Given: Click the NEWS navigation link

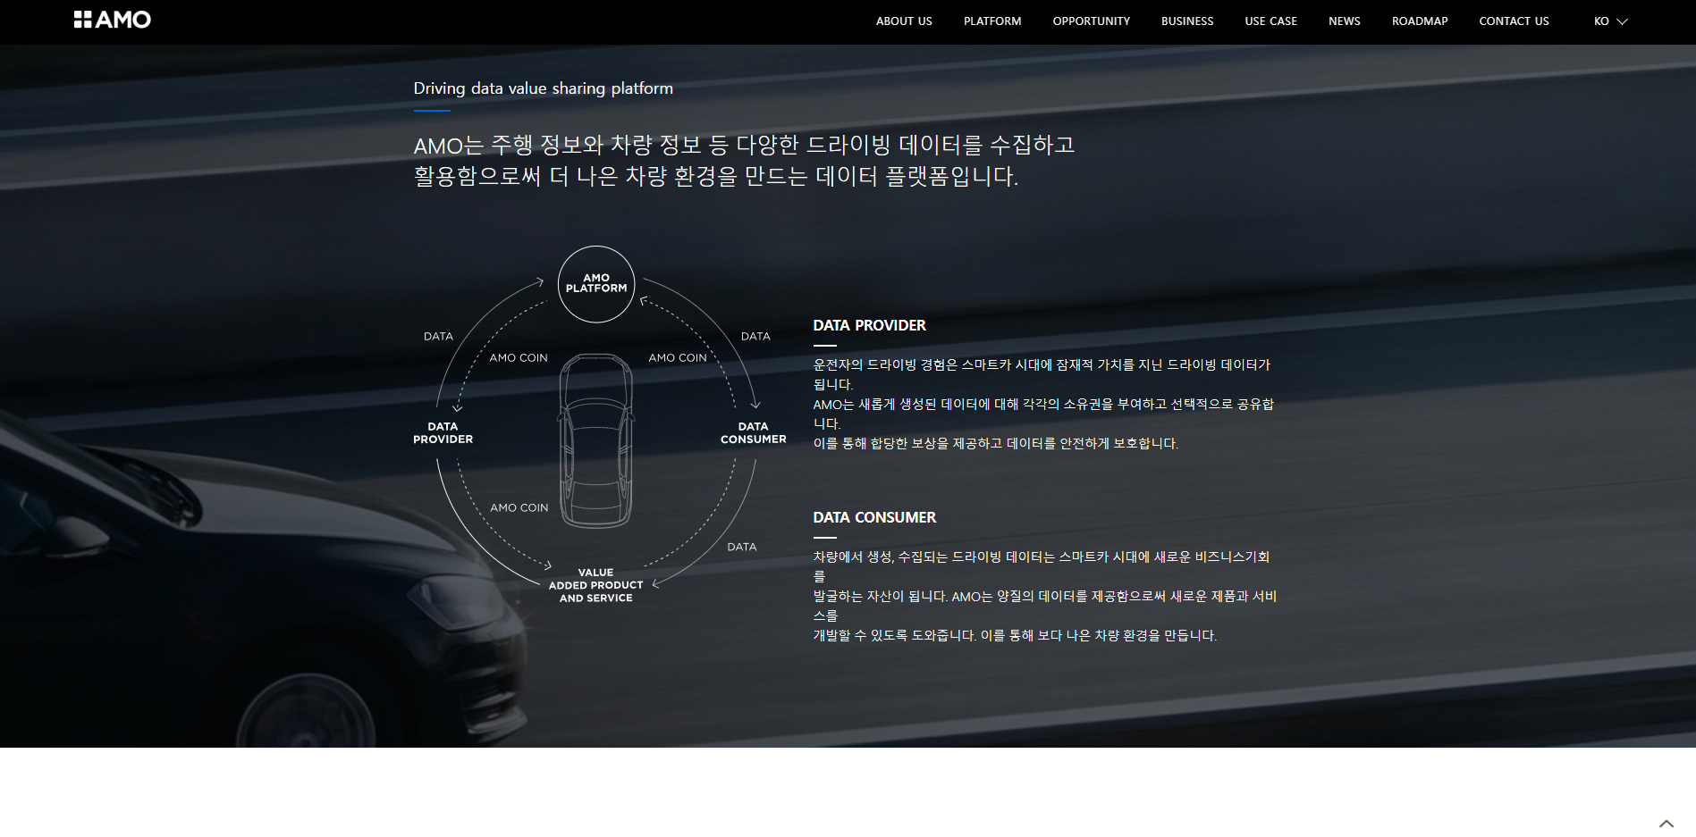Looking at the screenshot, I should (x=1344, y=21).
